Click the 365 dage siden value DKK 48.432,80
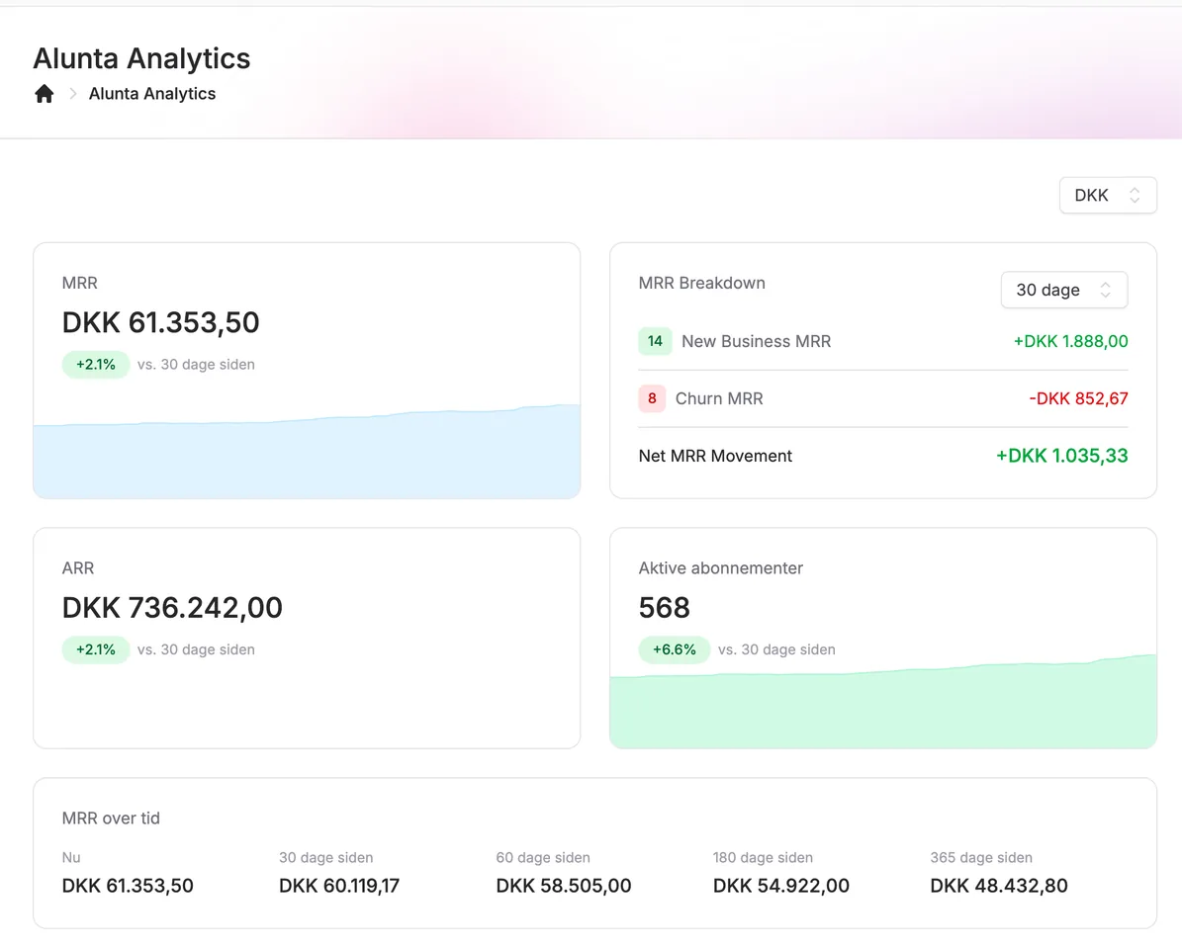 click(999, 886)
